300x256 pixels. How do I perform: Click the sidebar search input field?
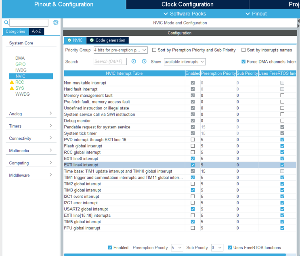[29, 23]
